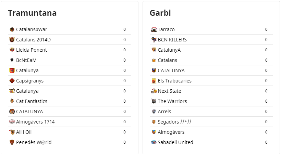The width and height of the screenshot is (281, 155).
Task: Select The Warriors team name
Action: 172,101
